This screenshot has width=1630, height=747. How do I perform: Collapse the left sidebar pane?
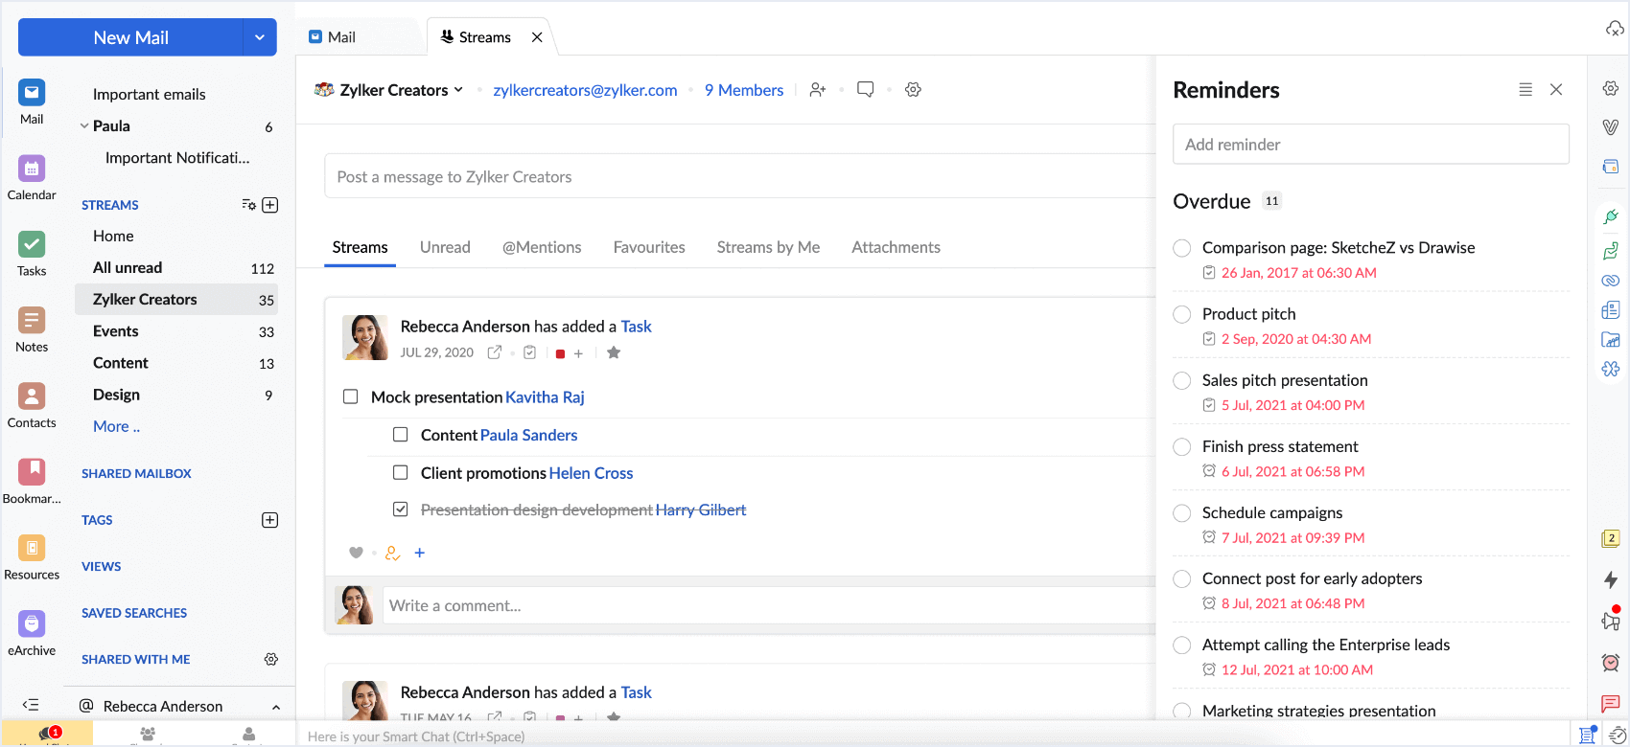pos(31,705)
